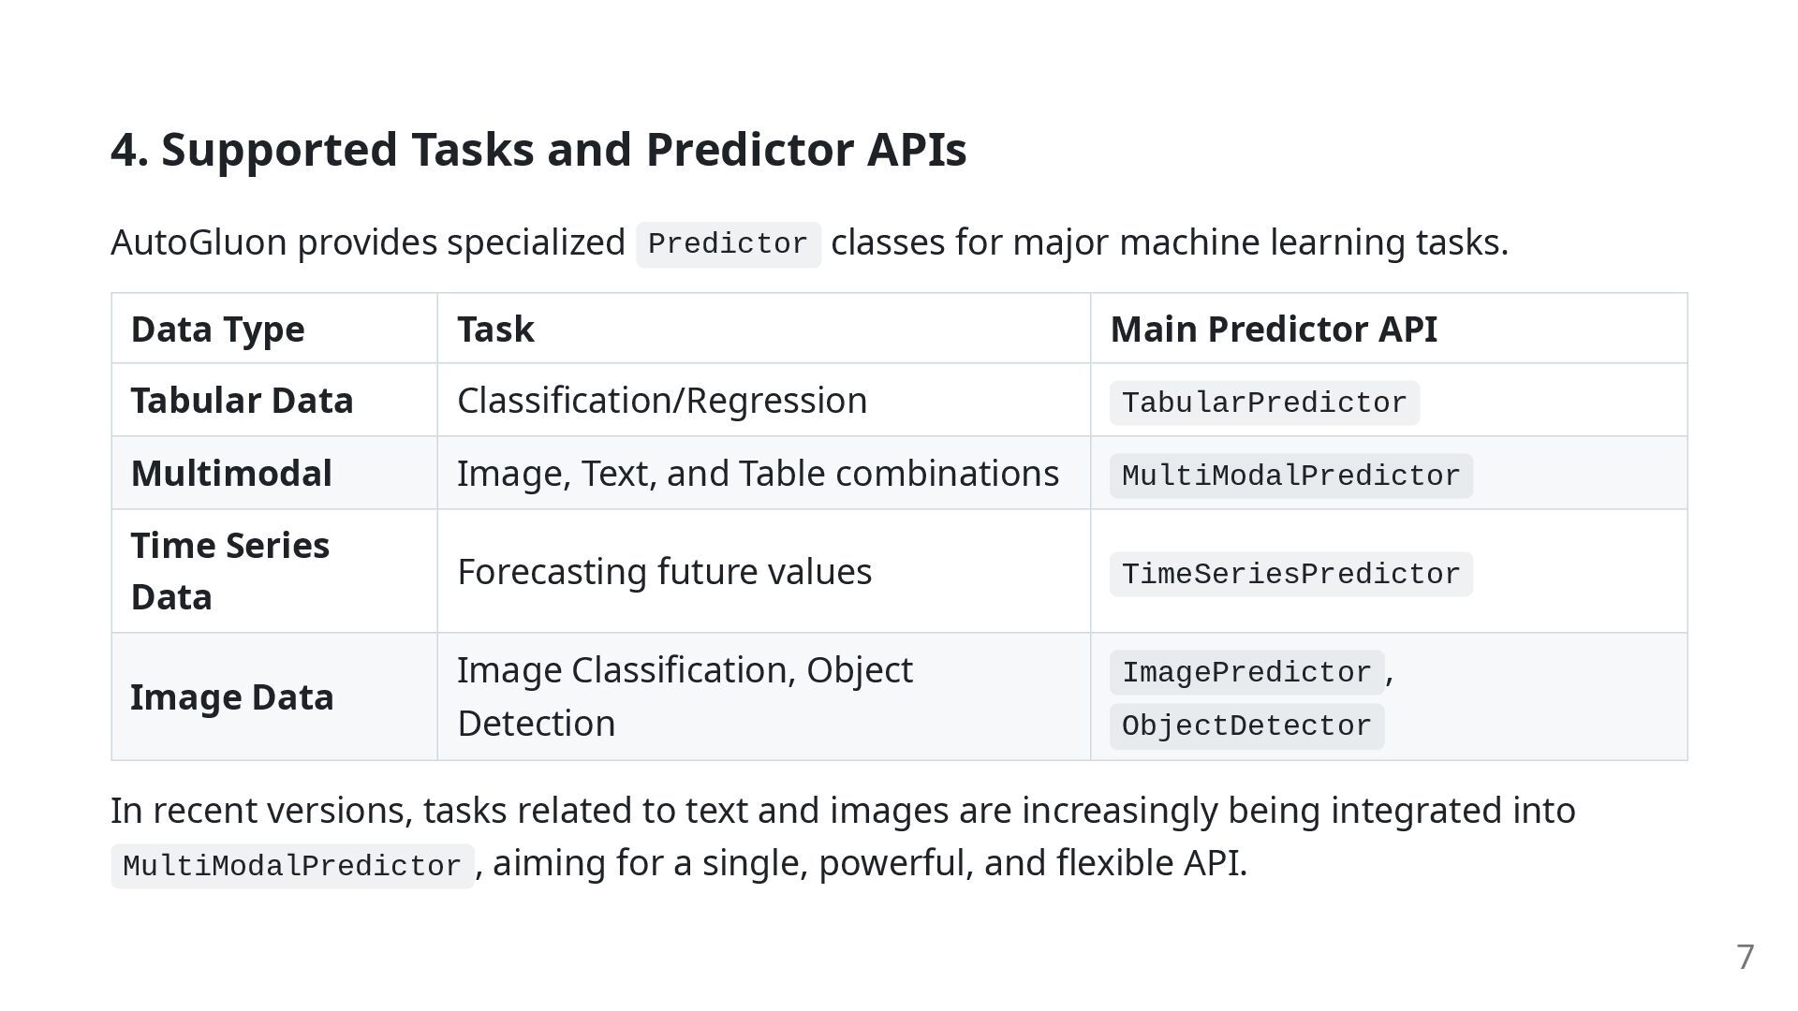Click the inline 'Predictor' code tag
This screenshot has height=1011, width=1798.
point(729,244)
